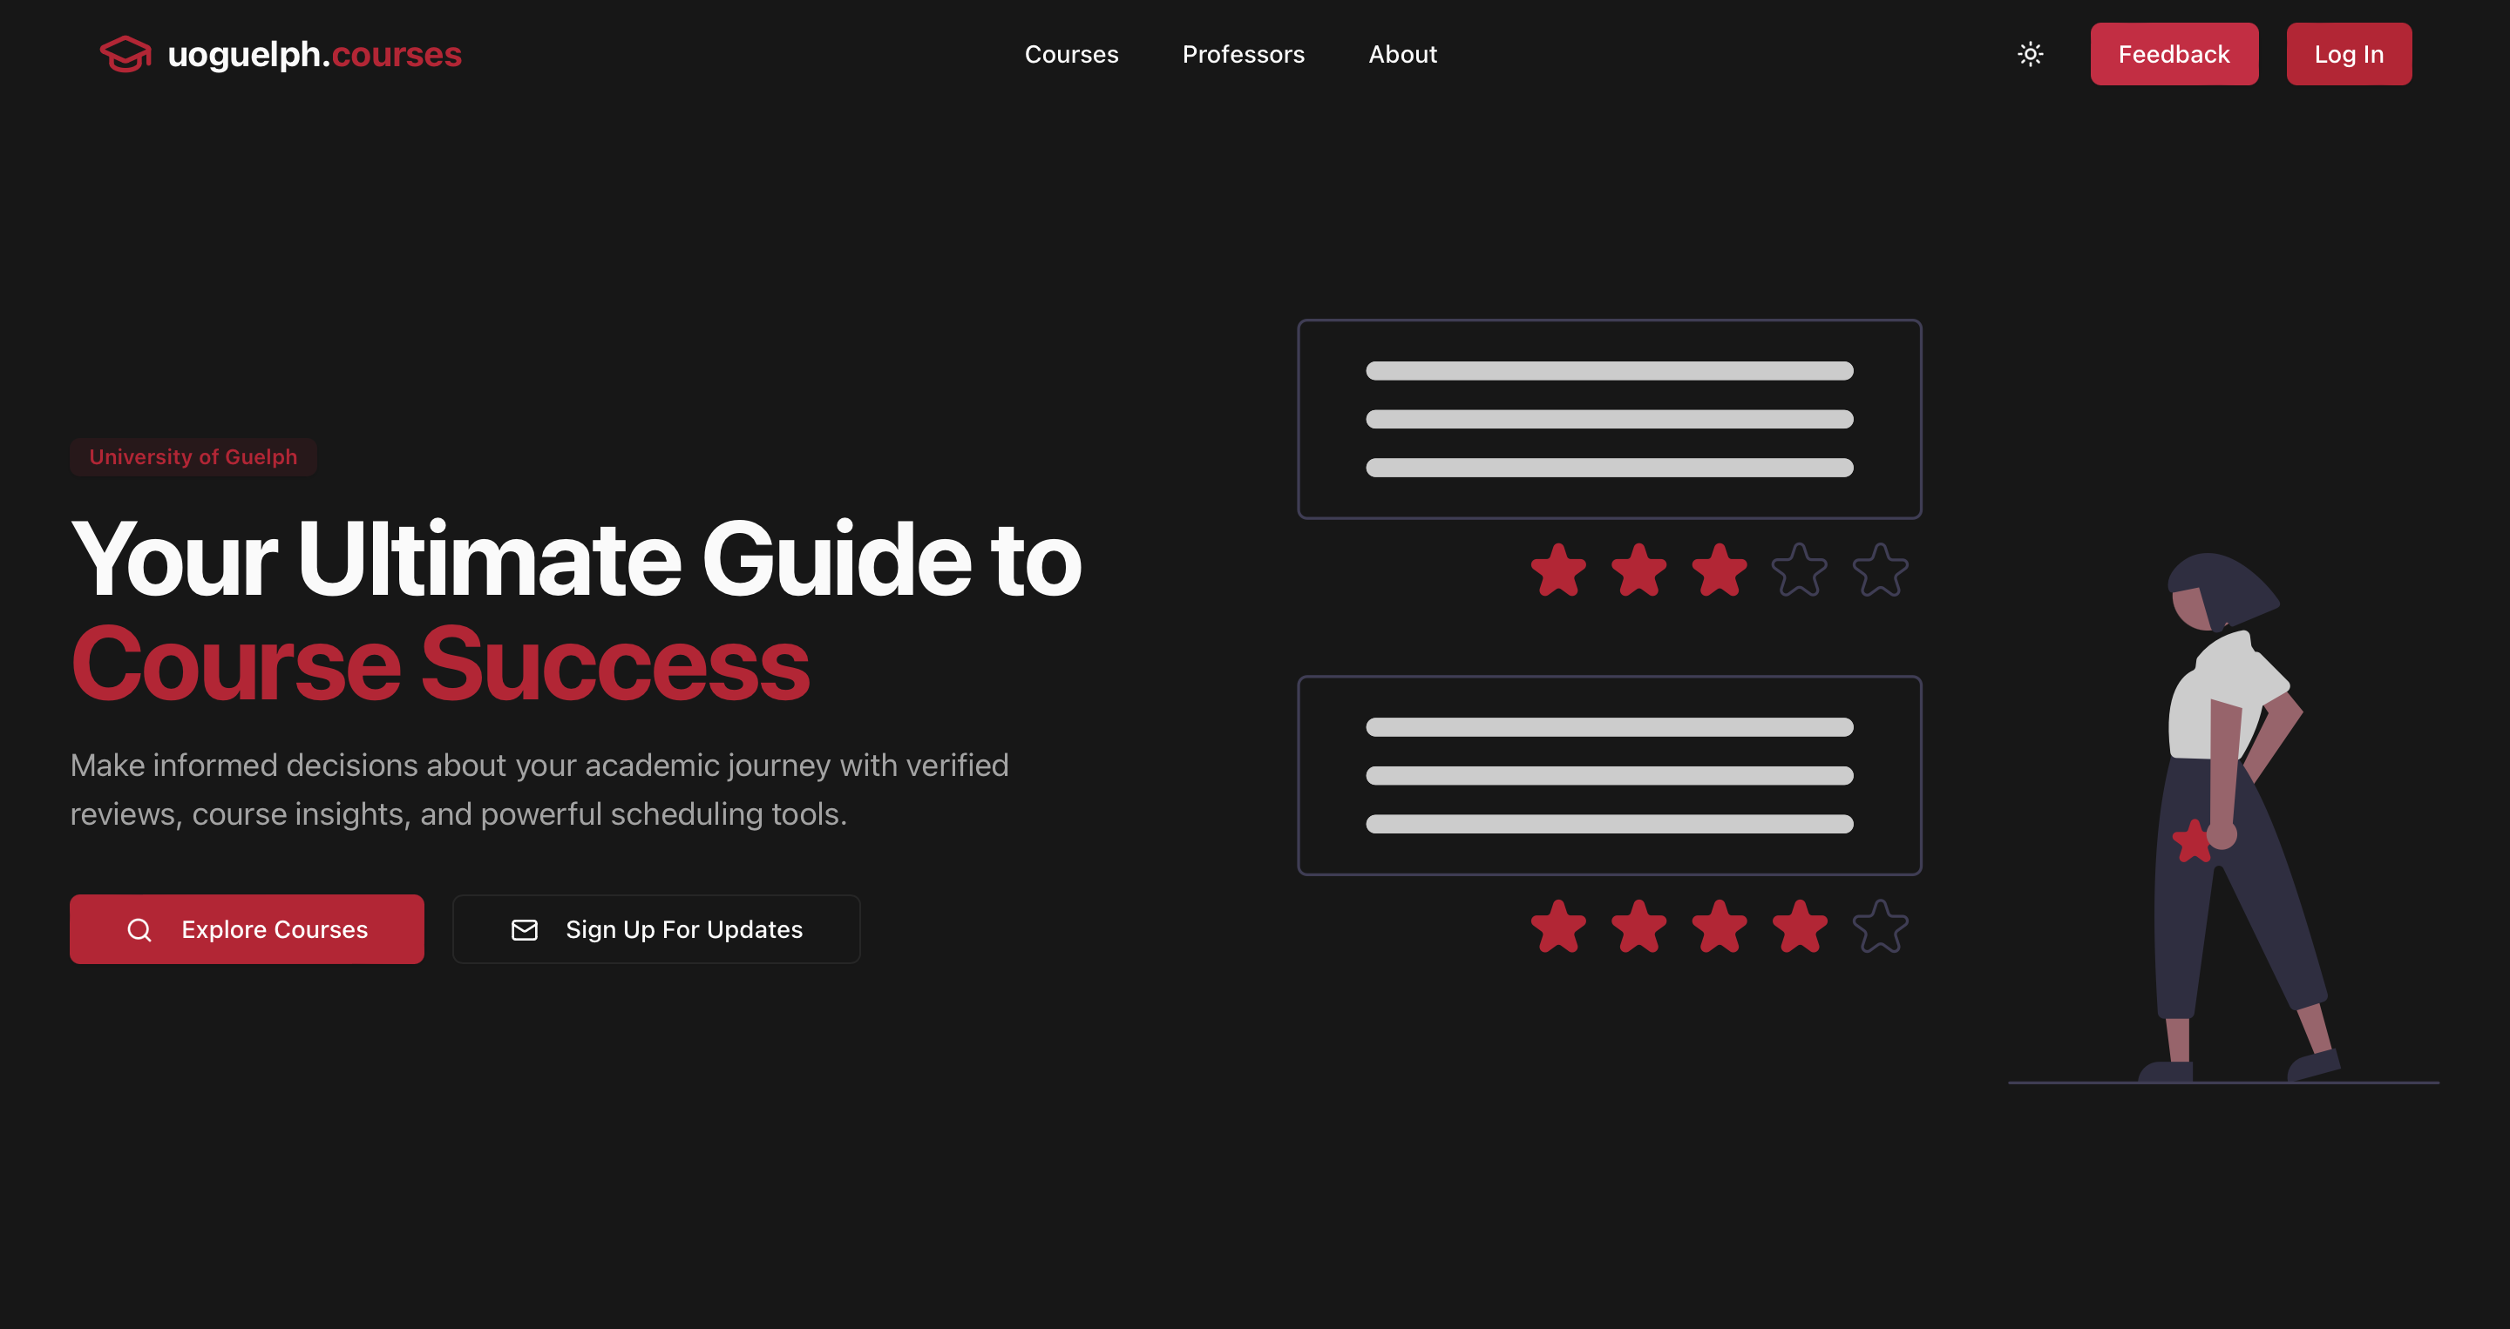Click the Sign Up For Updates button
The width and height of the screenshot is (2510, 1329).
click(x=655, y=929)
